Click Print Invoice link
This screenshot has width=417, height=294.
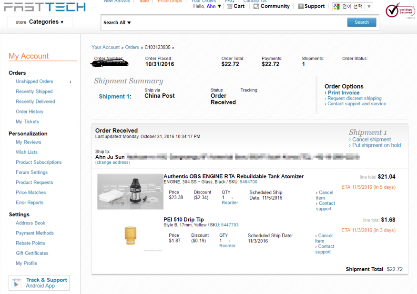(x=344, y=93)
